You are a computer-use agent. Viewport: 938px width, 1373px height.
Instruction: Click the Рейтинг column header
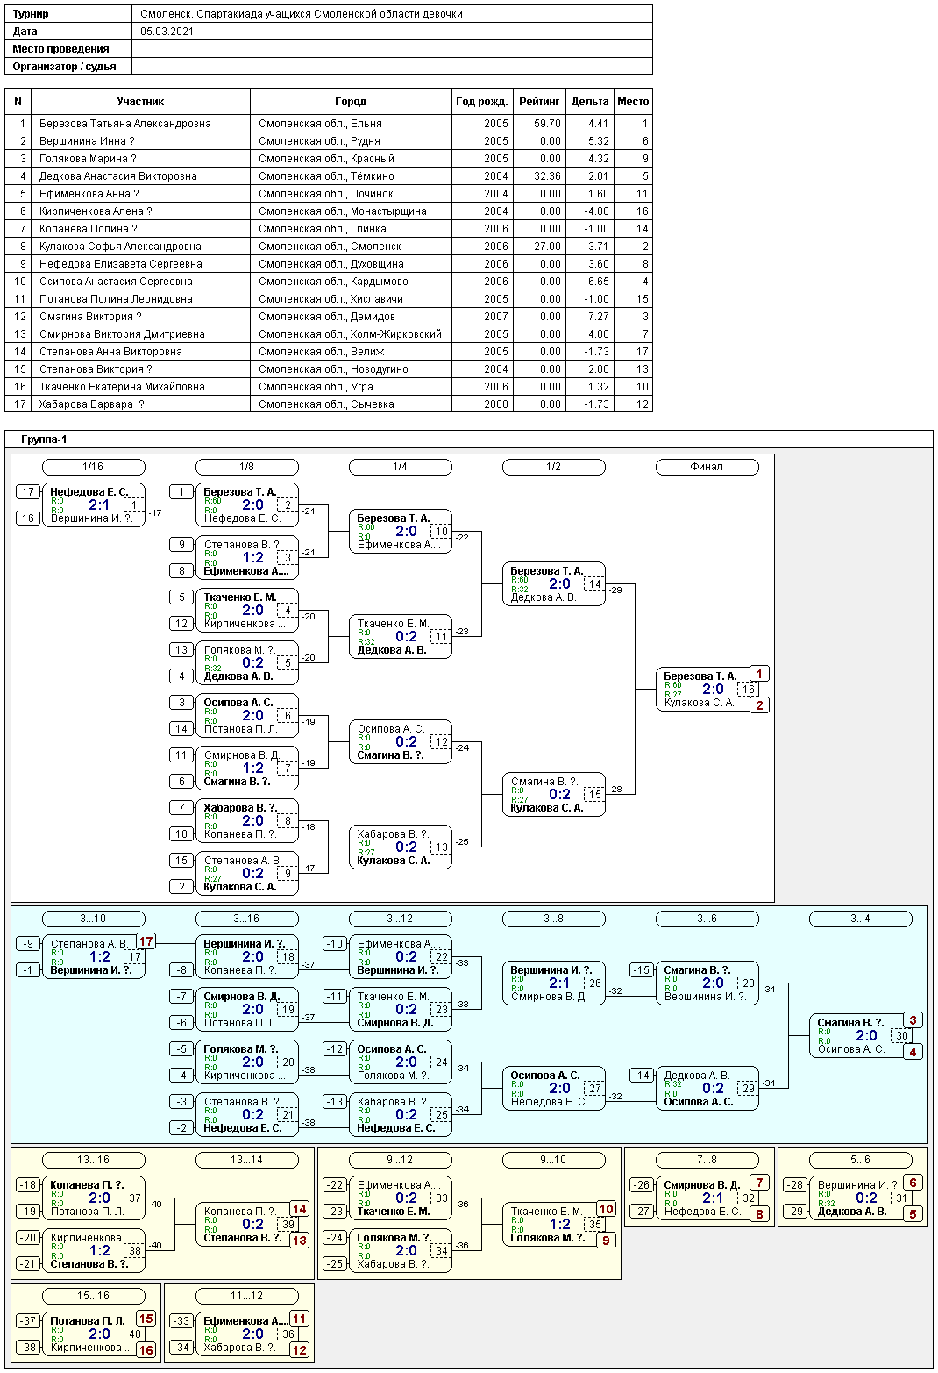pyautogui.click(x=539, y=102)
